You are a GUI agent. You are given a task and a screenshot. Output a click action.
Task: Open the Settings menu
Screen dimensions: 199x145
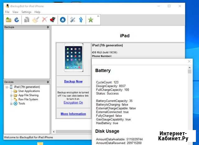(26, 12)
